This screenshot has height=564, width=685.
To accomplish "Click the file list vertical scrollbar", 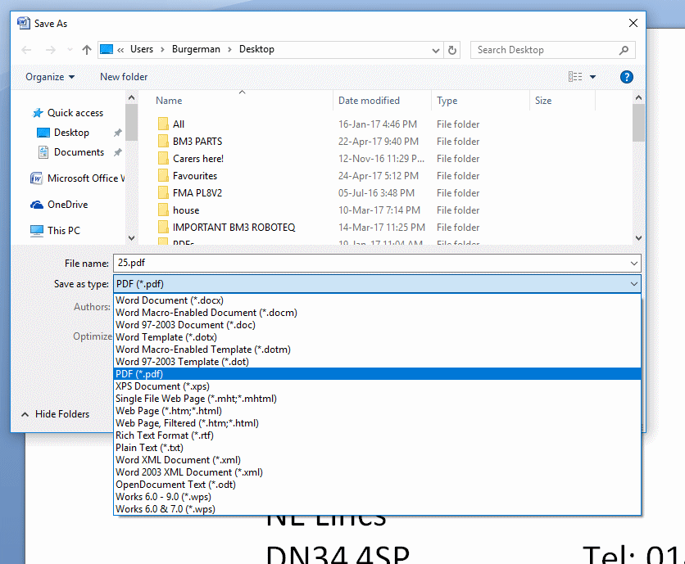I will click(639, 164).
